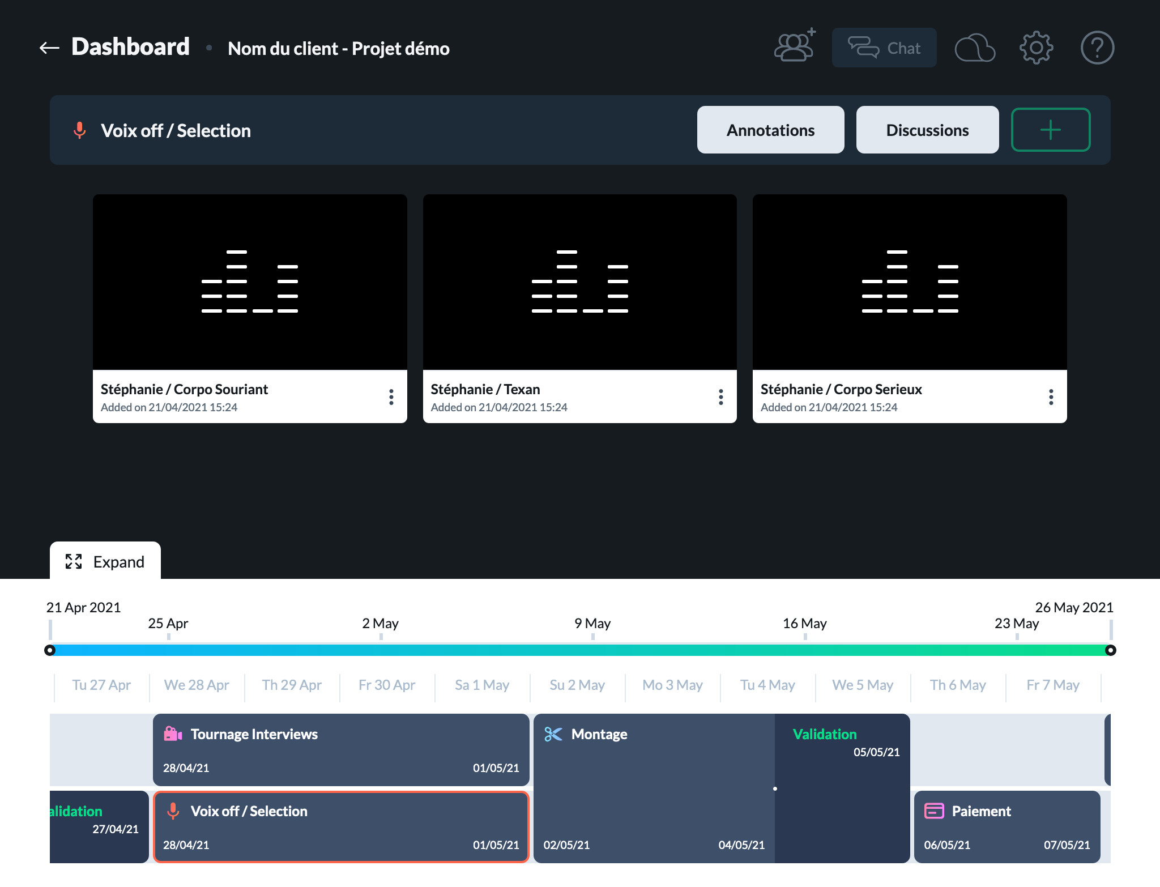Open options menu for Stéphanie / Corpo Souriant
Viewport: 1160px width, 887px height.
[391, 397]
